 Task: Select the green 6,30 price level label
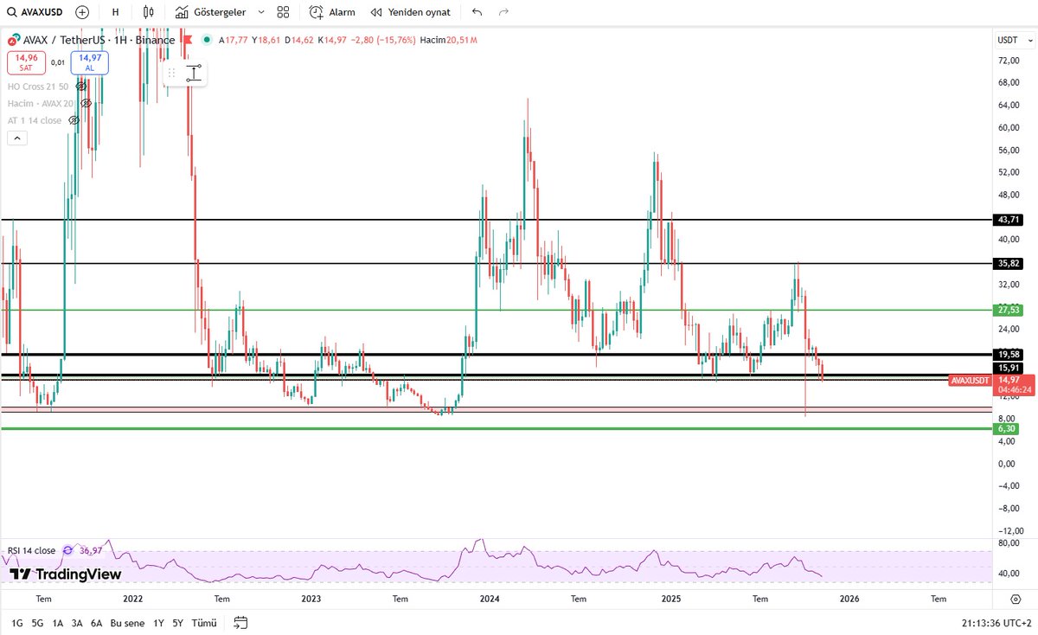1007,428
